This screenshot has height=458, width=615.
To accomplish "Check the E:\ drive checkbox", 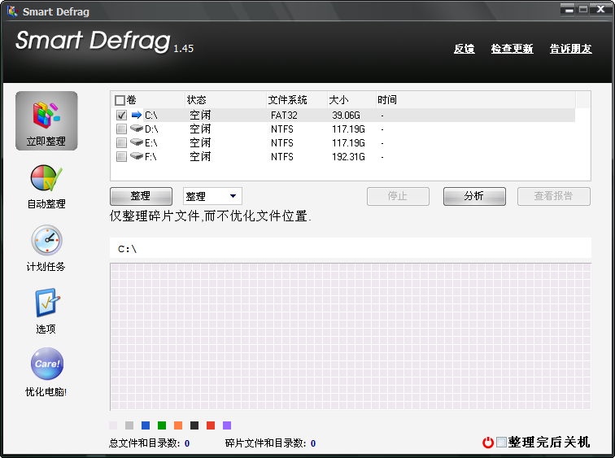I will (121, 142).
